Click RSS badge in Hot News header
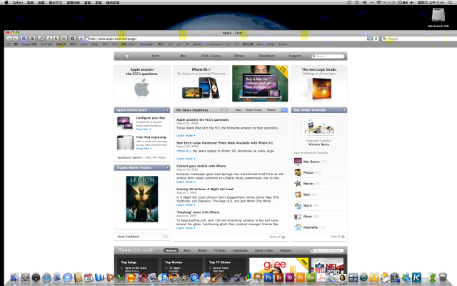Viewport: 457px width, 286px height. click(284, 110)
